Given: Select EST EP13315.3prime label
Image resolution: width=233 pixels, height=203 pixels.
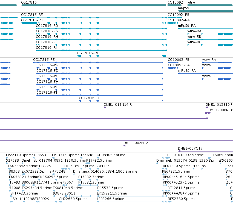Looking at the screenshot, I should click(66, 155).
